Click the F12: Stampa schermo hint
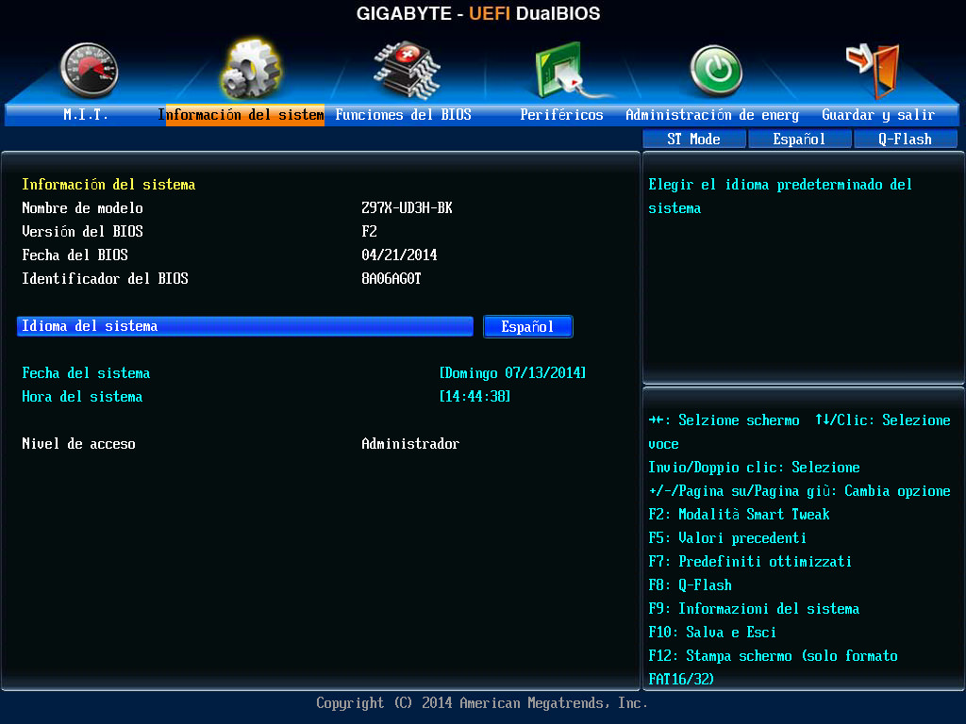Image resolution: width=966 pixels, height=724 pixels. (x=773, y=667)
